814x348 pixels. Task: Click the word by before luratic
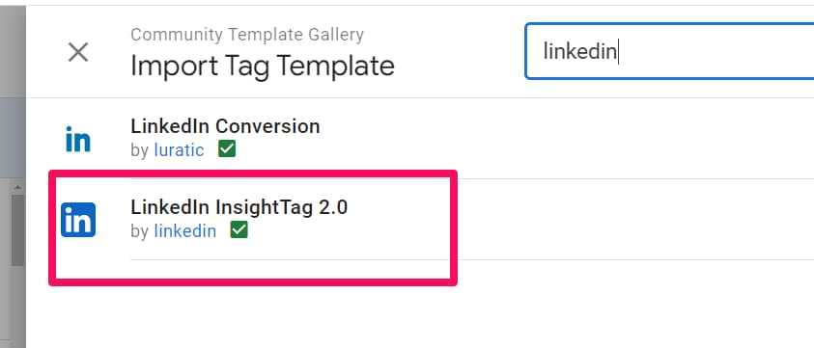tap(140, 150)
